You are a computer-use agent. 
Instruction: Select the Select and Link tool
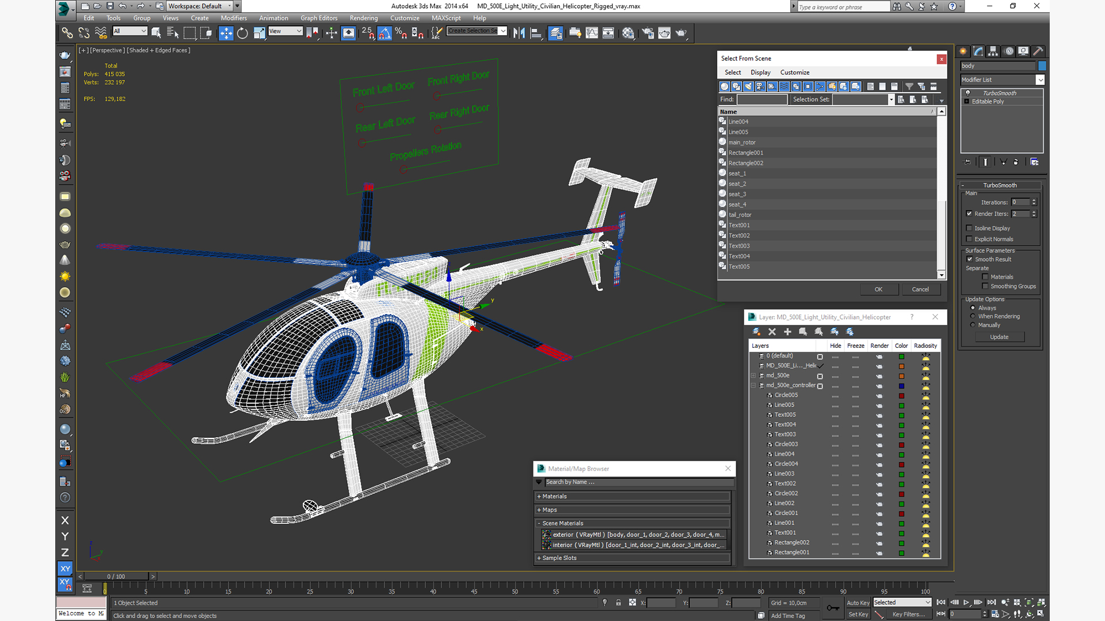coord(67,33)
